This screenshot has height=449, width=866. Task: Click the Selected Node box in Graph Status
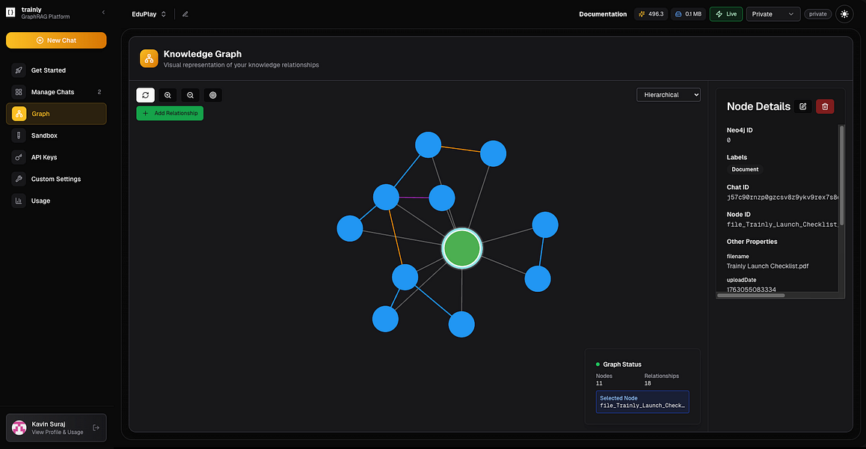[x=642, y=402]
